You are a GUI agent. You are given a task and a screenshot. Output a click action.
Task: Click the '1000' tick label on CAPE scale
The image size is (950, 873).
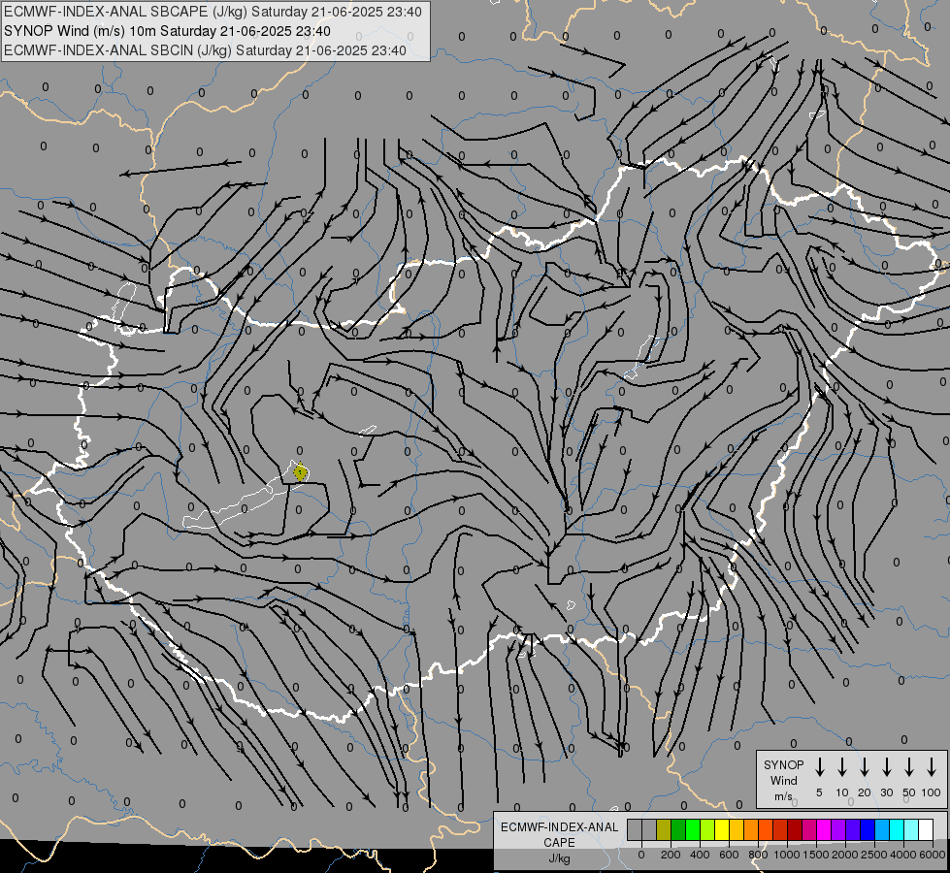click(x=787, y=855)
